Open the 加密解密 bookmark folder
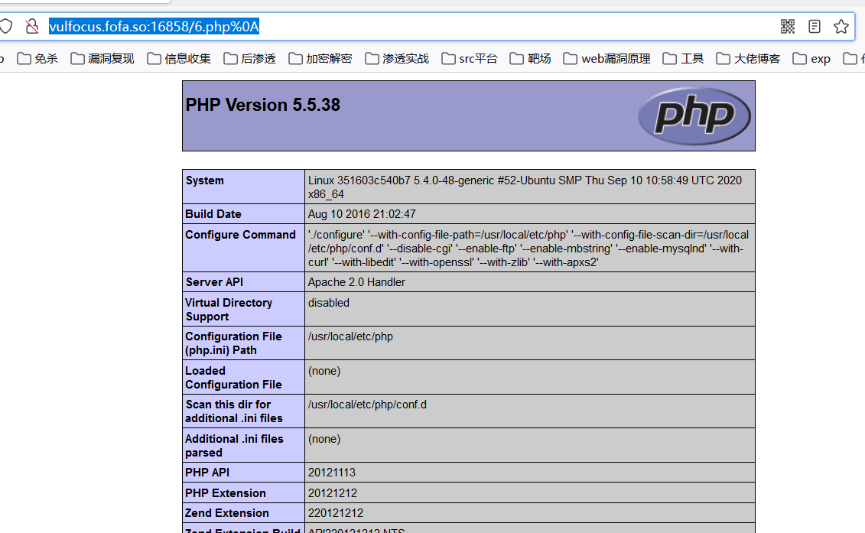The width and height of the screenshot is (865, 533). click(x=320, y=58)
